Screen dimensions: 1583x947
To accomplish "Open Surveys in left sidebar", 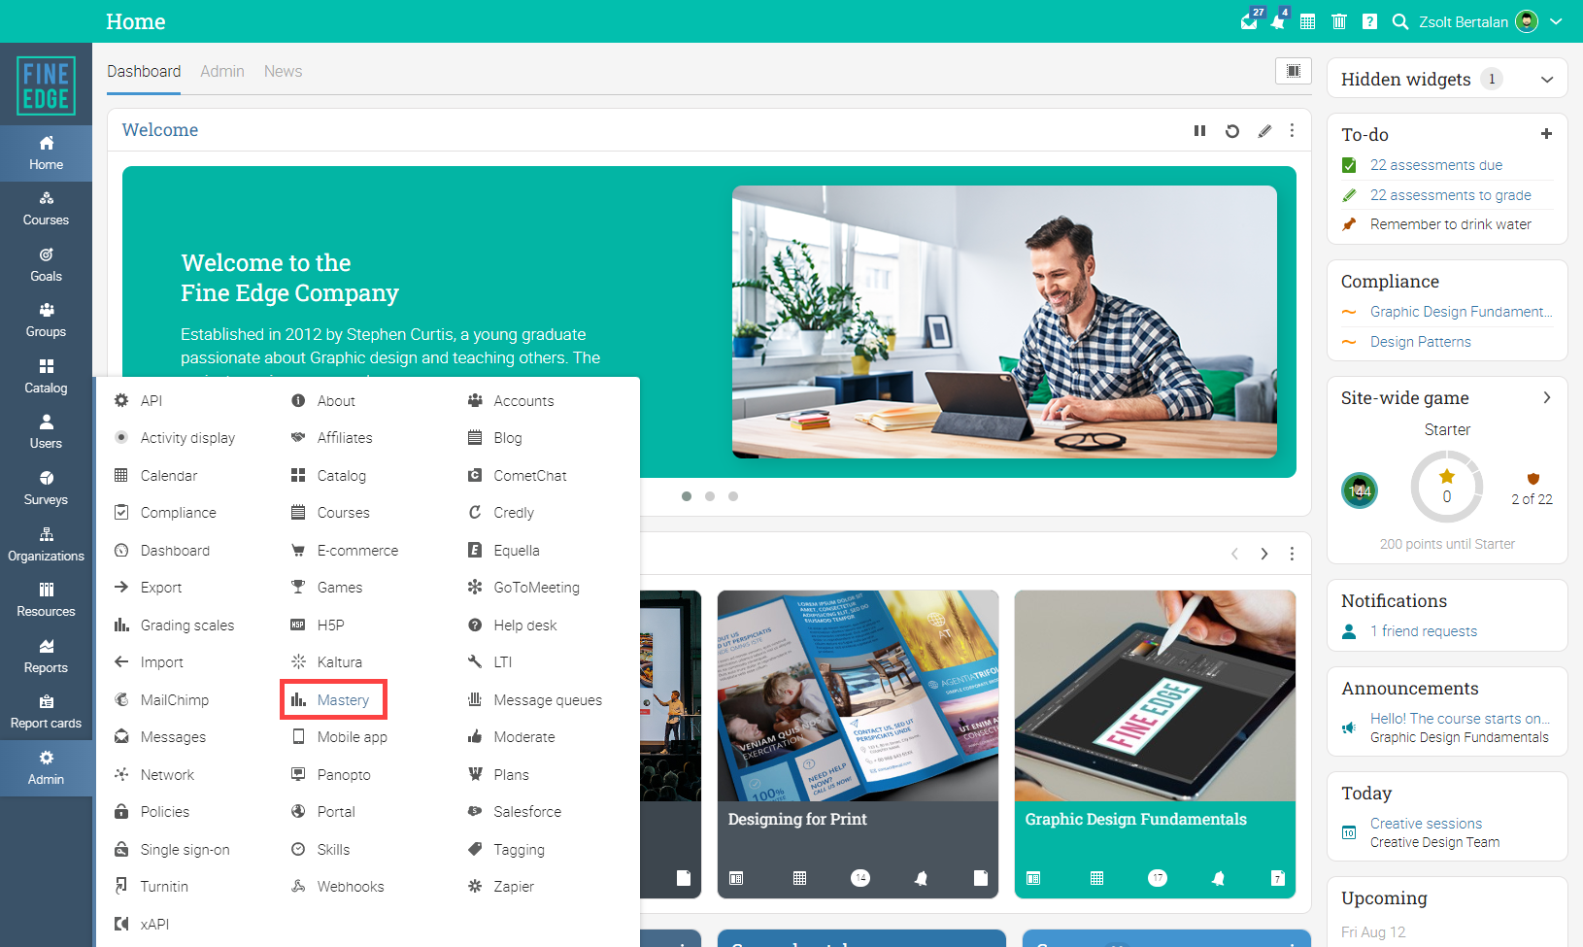I will click(x=46, y=489).
